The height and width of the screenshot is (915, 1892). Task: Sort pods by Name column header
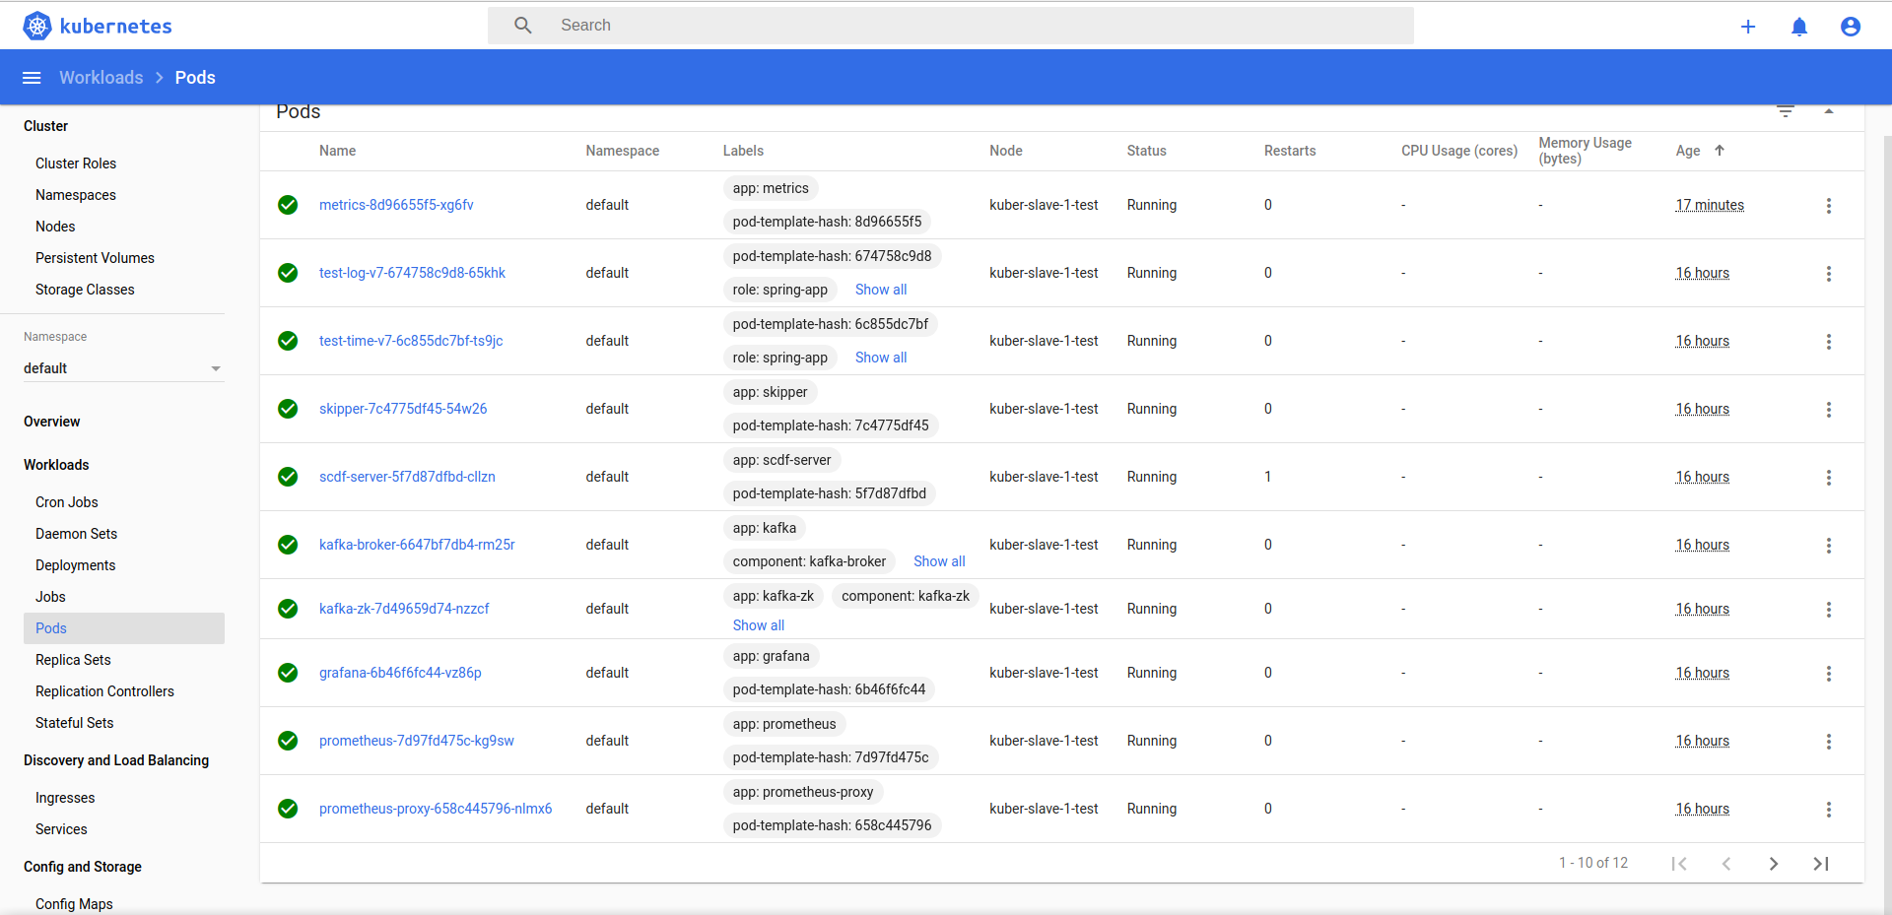coord(337,151)
